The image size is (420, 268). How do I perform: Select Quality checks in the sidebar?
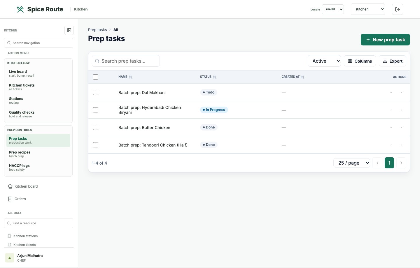[x=38, y=114]
